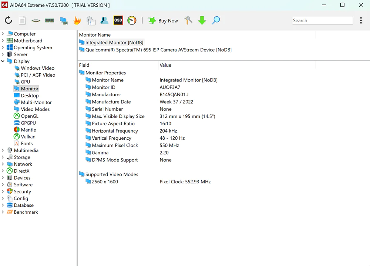Click the magnifier search icon
The image size is (370, 266).
pyautogui.click(x=216, y=20)
